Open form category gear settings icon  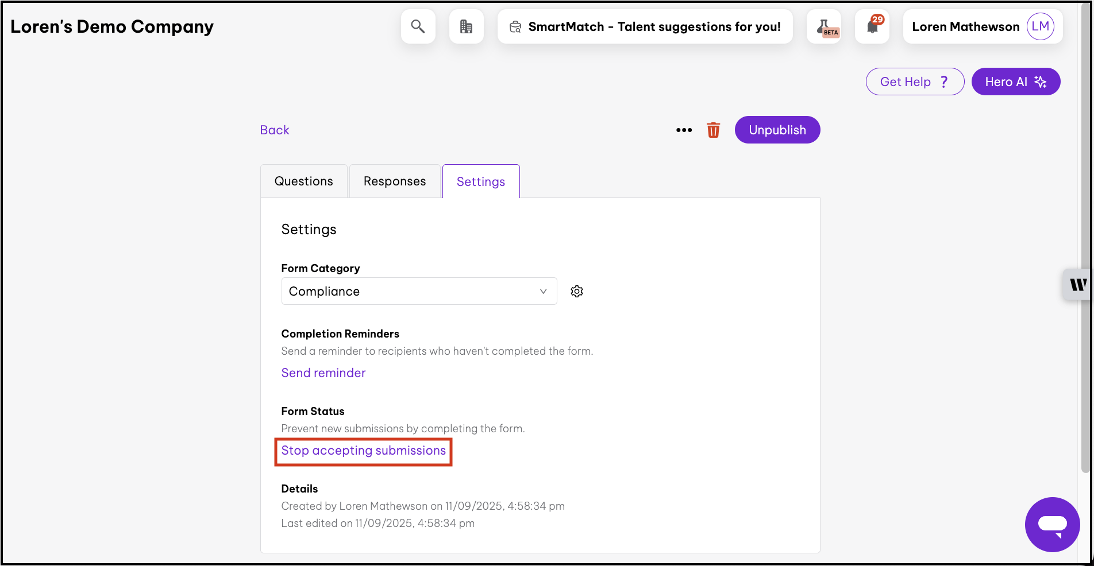pyautogui.click(x=577, y=292)
